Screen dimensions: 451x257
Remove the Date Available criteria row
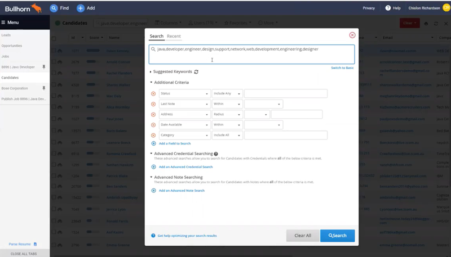coord(153,125)
